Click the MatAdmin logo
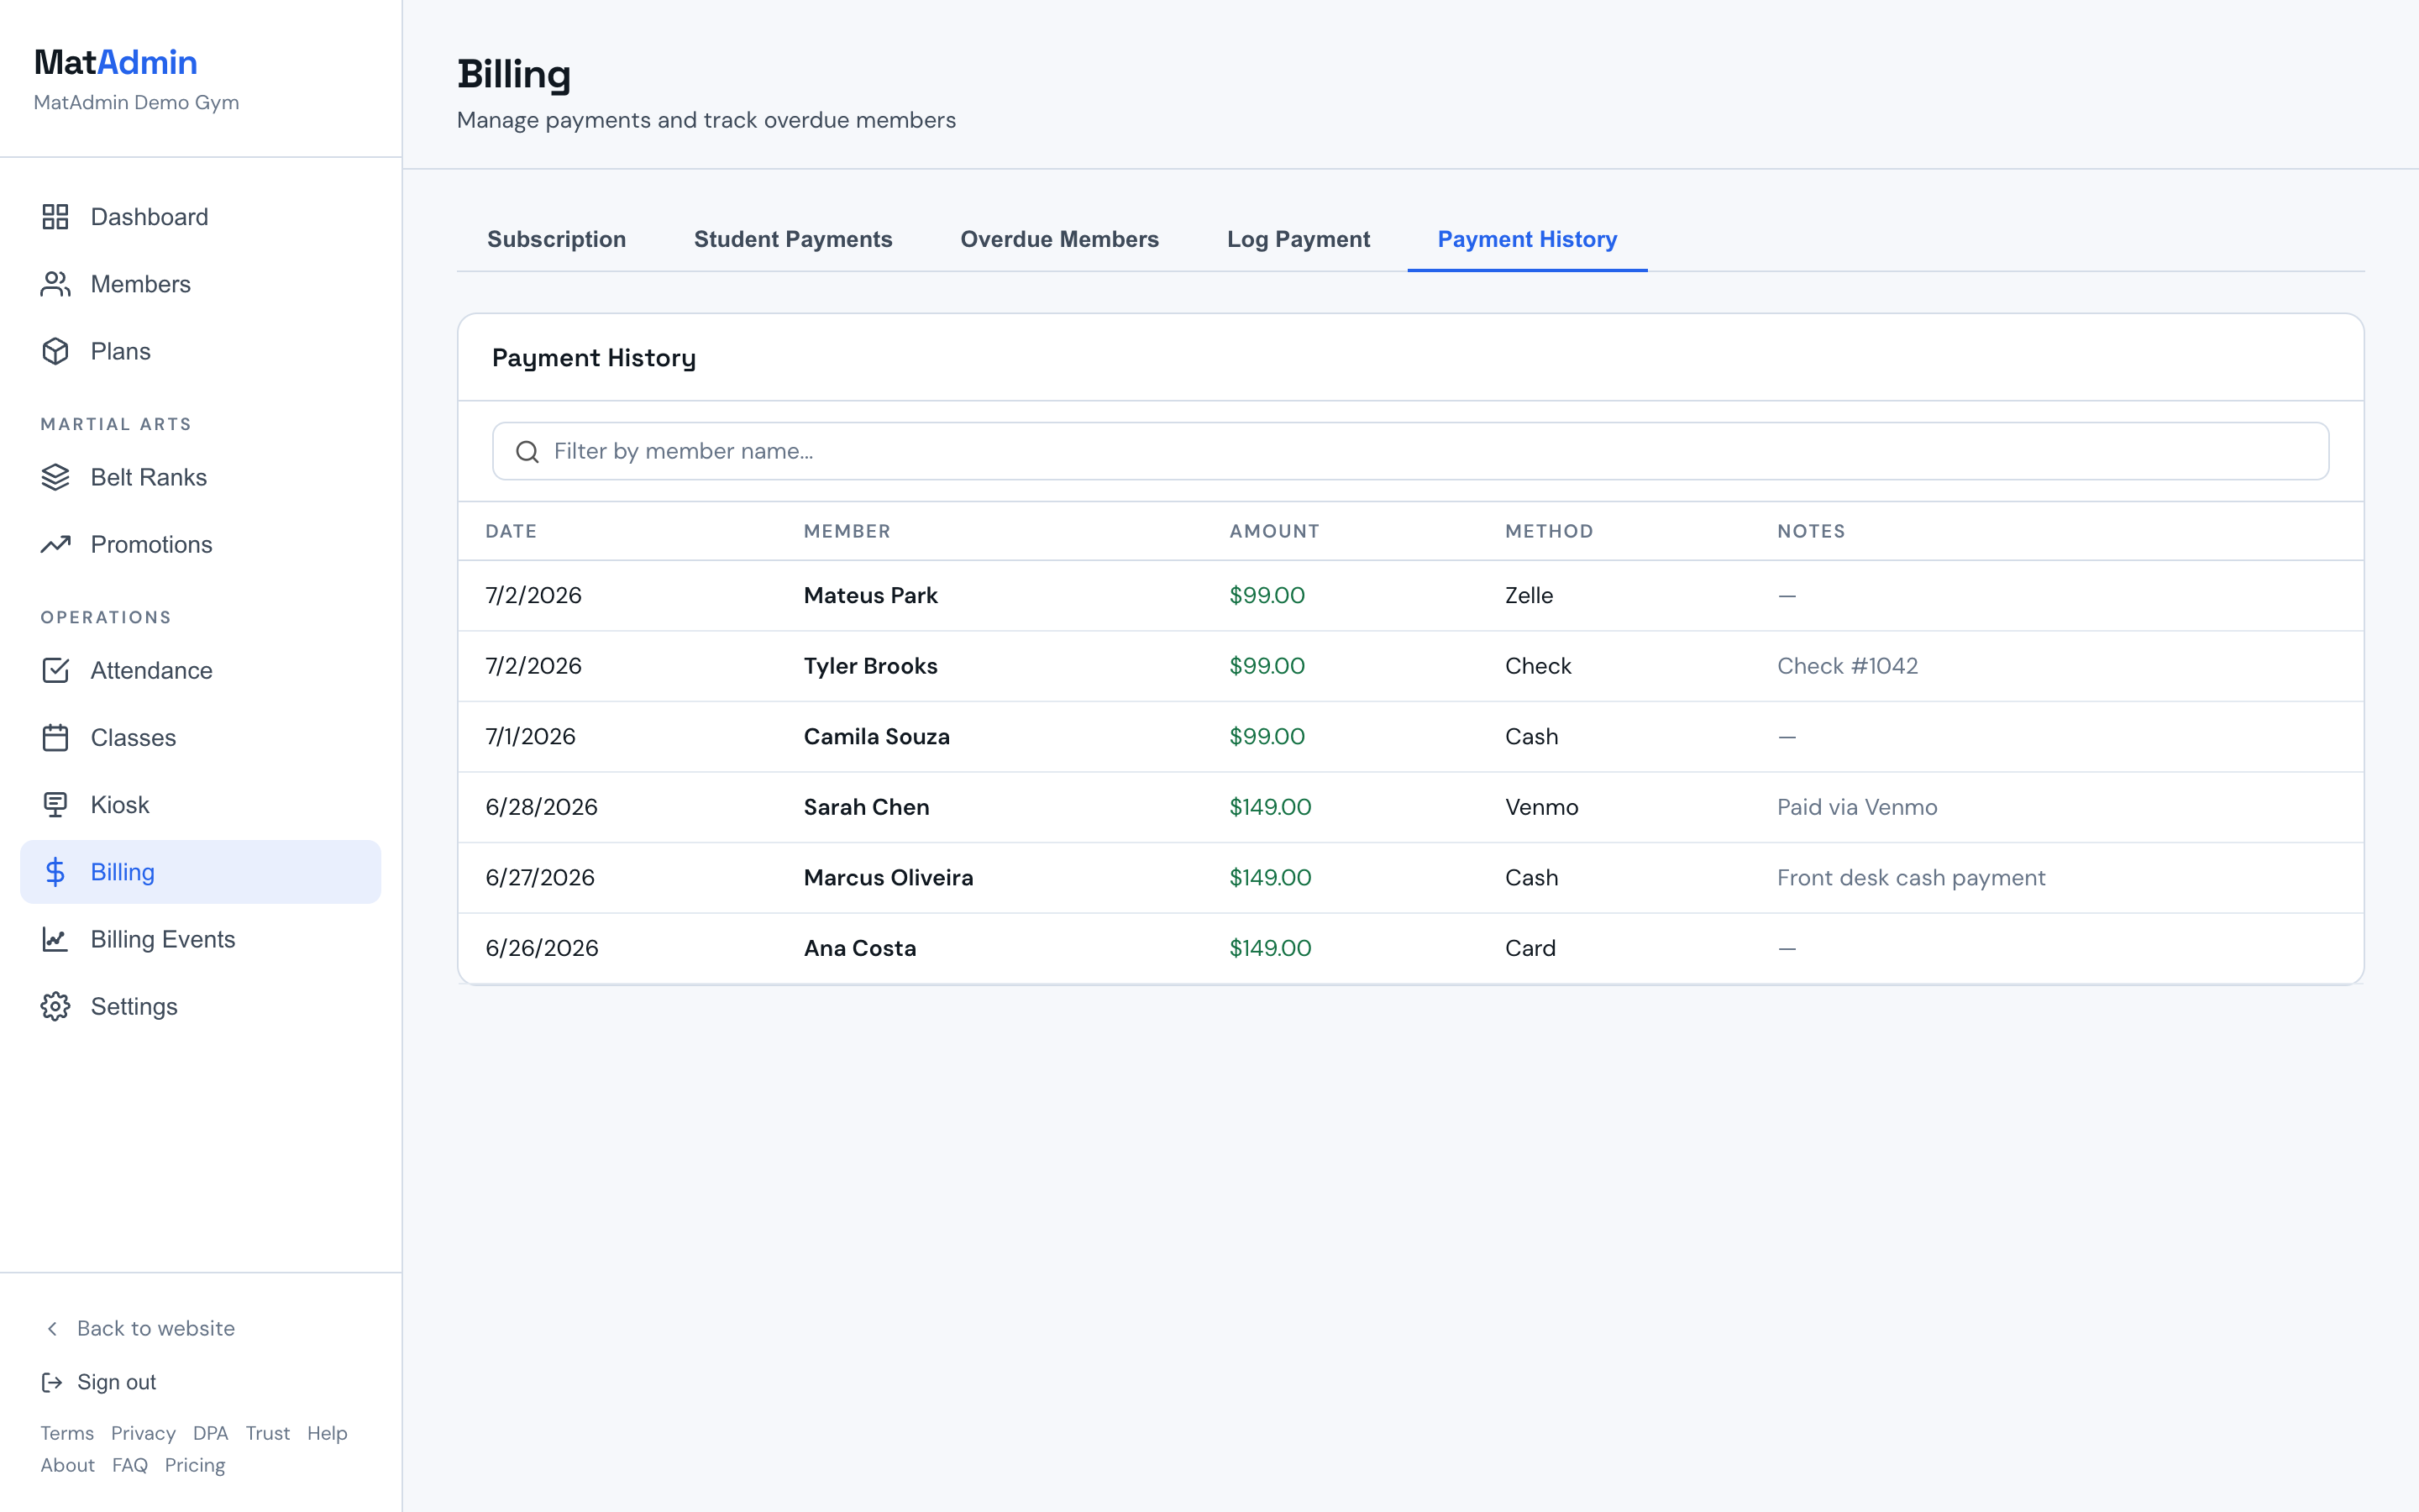The image size is (2419, 1512). (115, 62)
